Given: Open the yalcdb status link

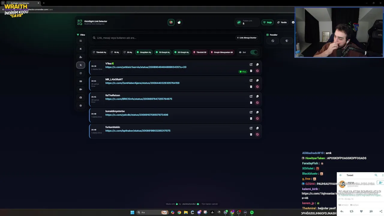Looking at the screenshot, I should [x=137, y=115].
